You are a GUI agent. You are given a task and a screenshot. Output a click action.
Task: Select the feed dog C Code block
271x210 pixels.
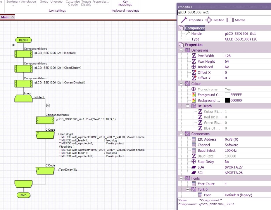(x=45, y=135)
